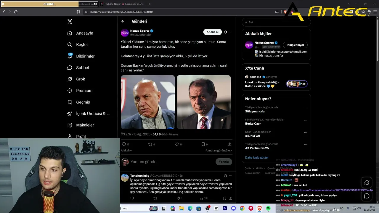The width and height of the screenshot is (379, 213).
Task: Open Google Chrome from the taskbar
Action: 242,208
